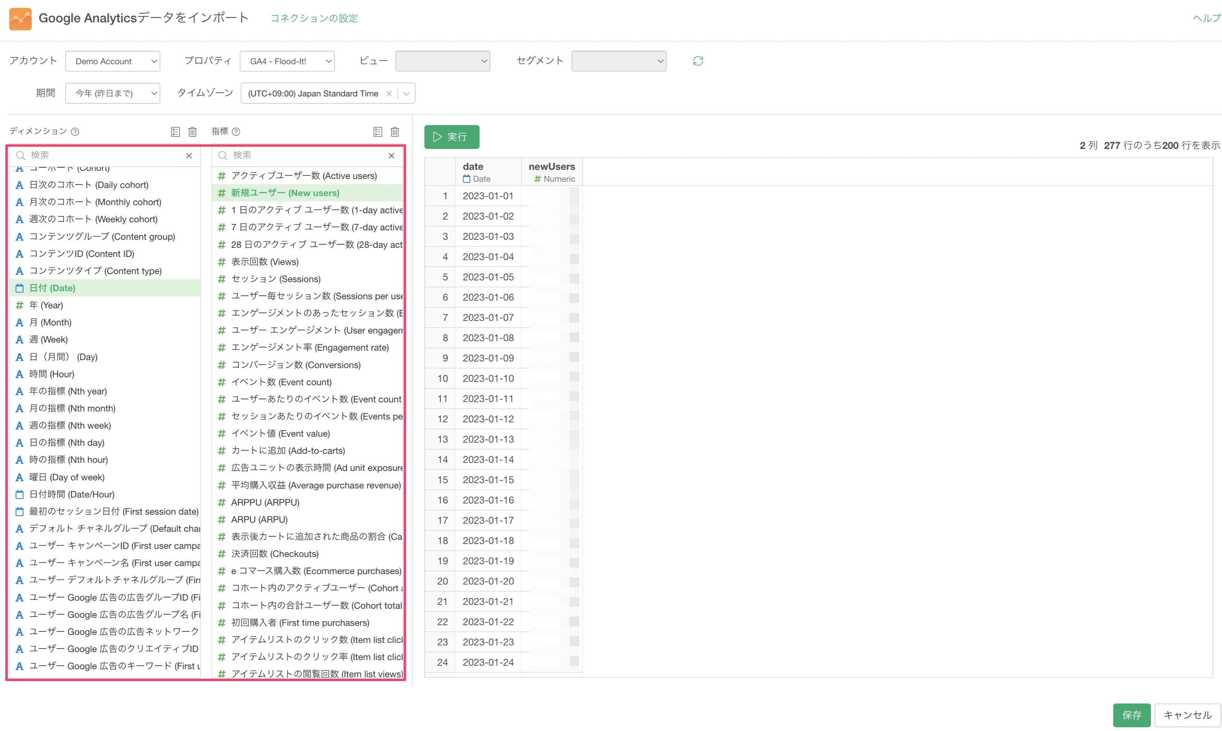Select 時間 (Hour) dimension

105,374
